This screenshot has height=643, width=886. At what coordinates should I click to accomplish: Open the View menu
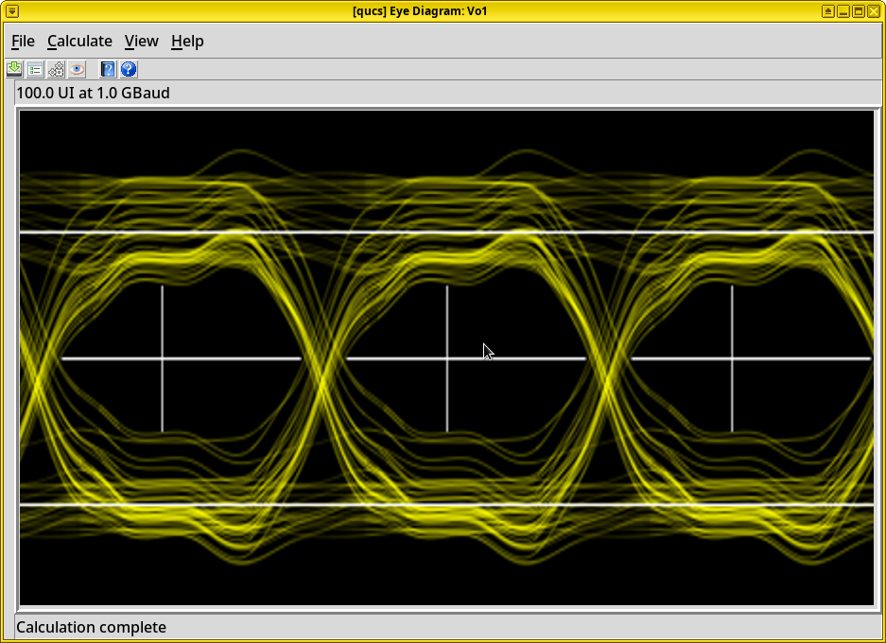pos(141,41)
